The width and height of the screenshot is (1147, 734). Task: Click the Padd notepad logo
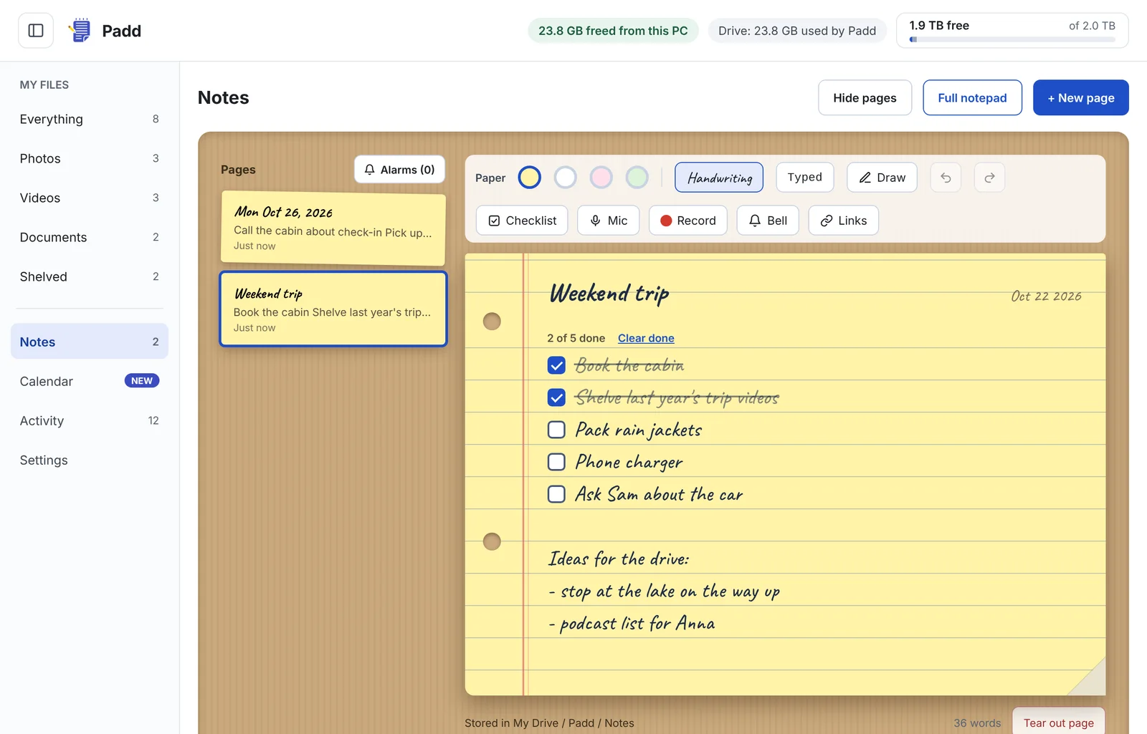[80, 31]
